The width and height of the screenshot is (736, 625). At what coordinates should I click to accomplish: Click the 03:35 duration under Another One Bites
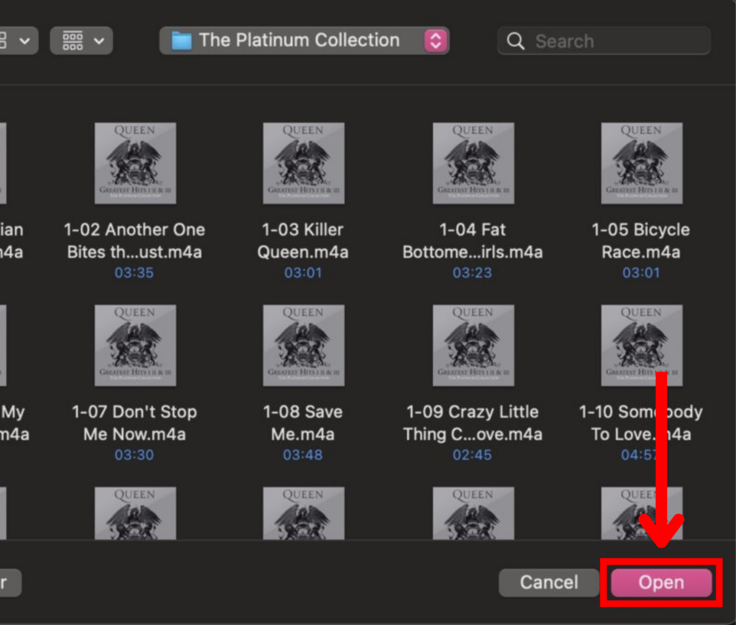pyautogui.click(x=134, y=273)
